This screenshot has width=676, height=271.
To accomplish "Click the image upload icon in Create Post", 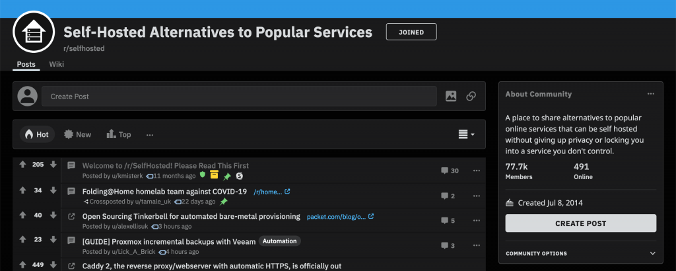I will click(451, 97).
